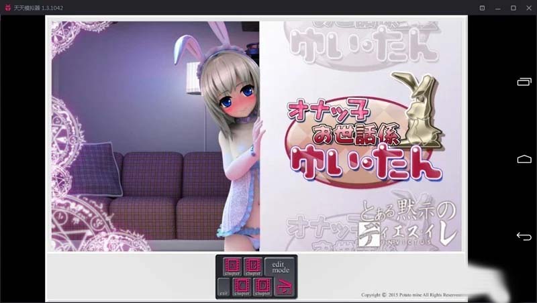Close the emulator window

tap(529, 8)
